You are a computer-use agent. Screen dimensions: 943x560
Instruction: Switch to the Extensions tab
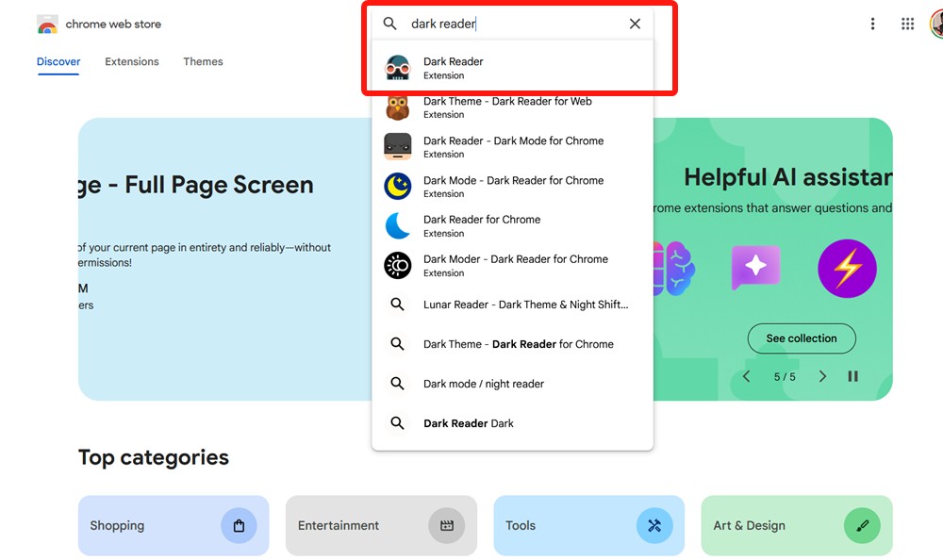pyautogui.click(x=131, y=61)
